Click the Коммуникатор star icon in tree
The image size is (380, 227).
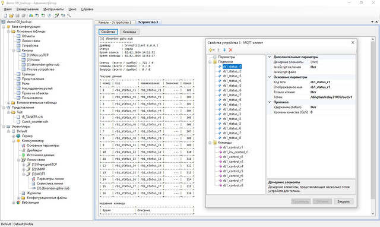(x=18, y=141)
